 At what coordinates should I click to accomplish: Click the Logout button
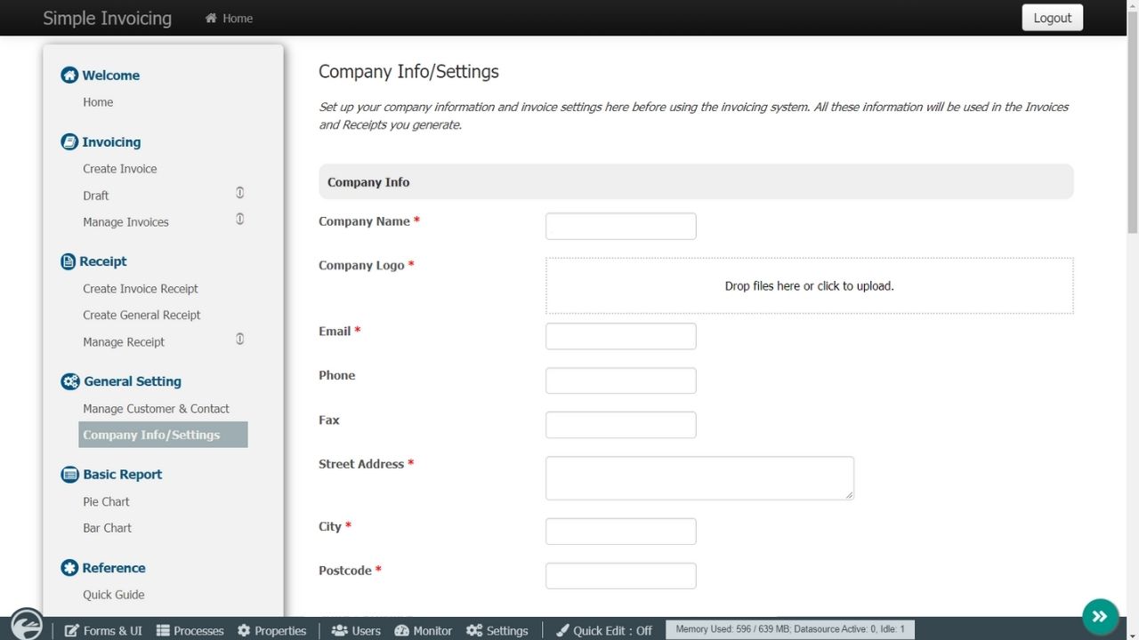tap(1052, 18)
